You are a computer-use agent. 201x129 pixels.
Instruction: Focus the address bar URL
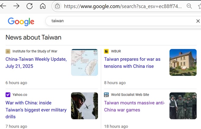[123, 6]
